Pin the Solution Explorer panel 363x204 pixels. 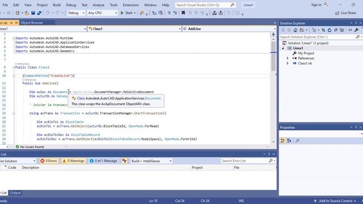(356, 23)
